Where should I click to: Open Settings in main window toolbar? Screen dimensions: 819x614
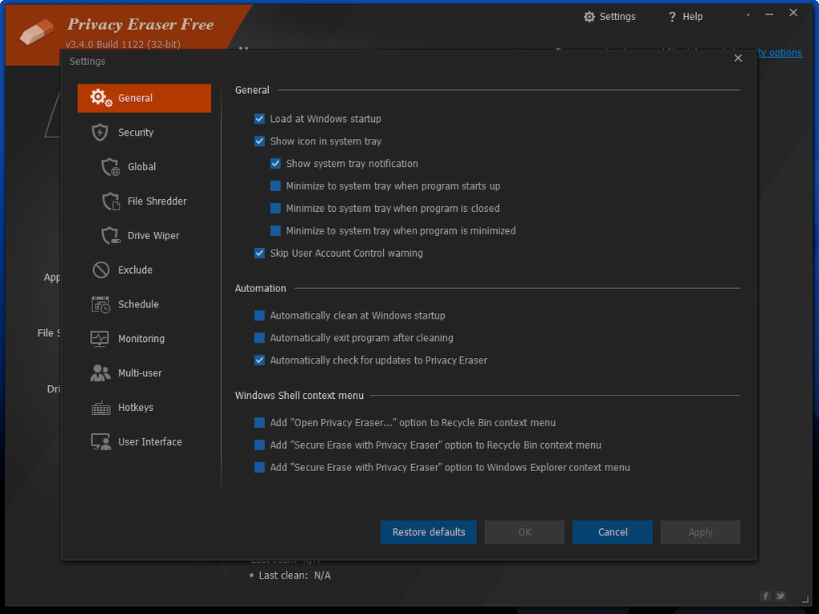[x=609, y=17]
